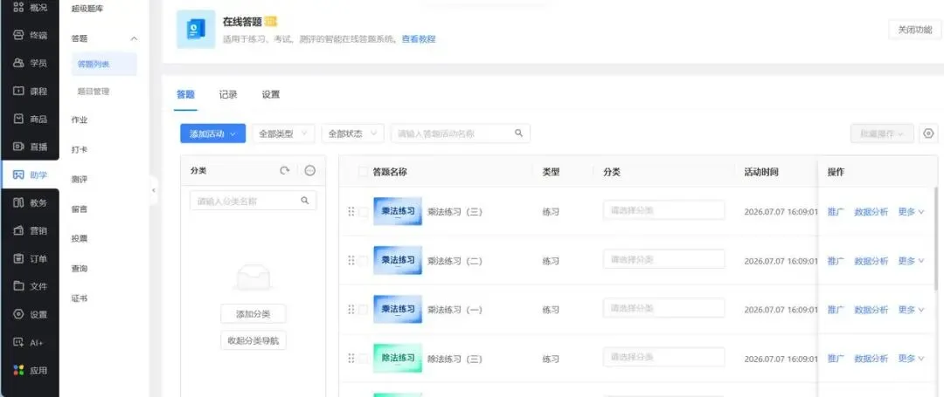
Task: Open the 教务 sidebar icon
Action: 18,202
